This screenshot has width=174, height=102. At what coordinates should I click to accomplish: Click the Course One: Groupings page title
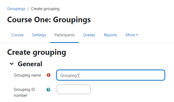click(49, 20)
